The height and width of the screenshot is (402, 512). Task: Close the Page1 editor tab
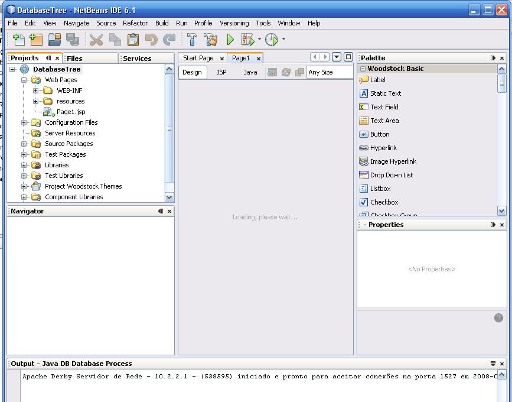[258, 59]
